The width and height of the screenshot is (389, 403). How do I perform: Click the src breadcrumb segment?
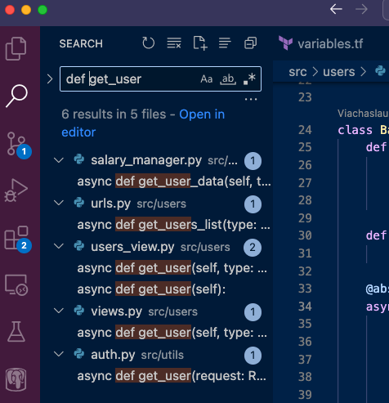[297, 72]
